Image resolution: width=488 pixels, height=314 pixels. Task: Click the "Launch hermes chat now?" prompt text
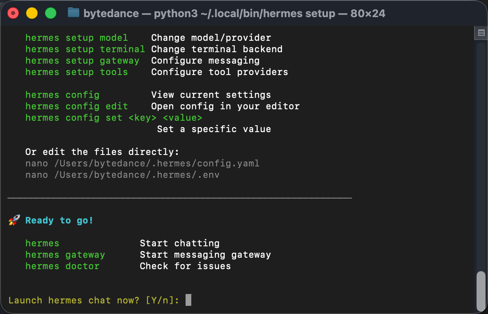[74, 301]
